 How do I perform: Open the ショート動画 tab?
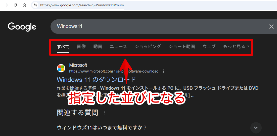(182, 47)
